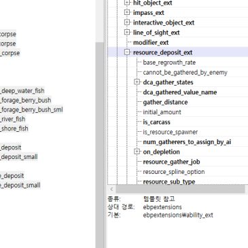
Task: Click the left panel vertical scrollbar thumb
Action: tap(99, 145)
